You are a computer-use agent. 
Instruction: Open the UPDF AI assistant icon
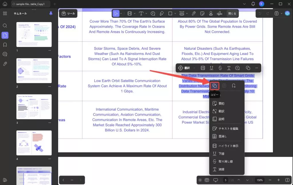(287, 13)
